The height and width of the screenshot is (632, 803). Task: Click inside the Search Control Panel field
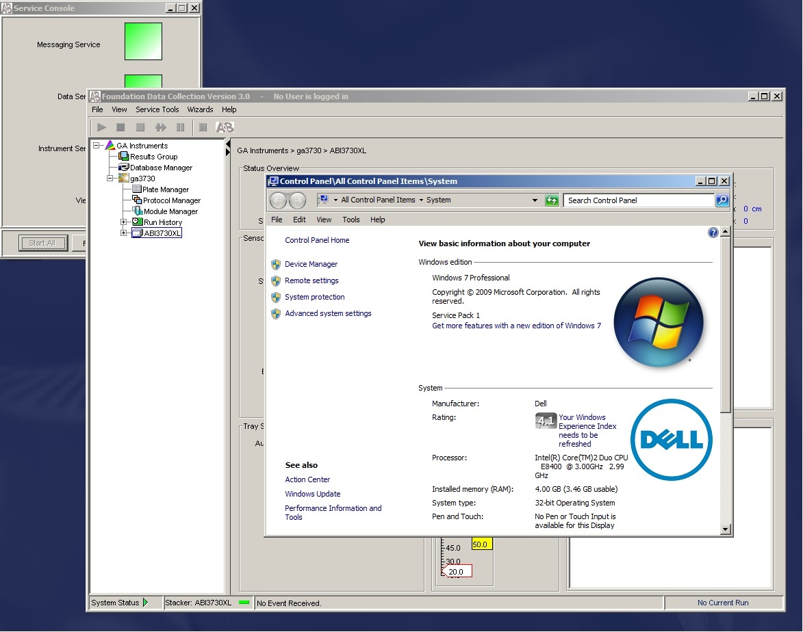(638, 200)
